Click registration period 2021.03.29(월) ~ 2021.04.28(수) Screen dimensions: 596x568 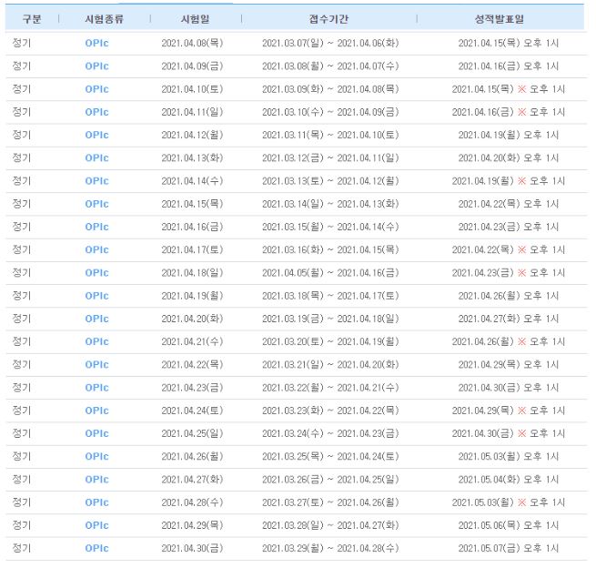tap(330, 548)
